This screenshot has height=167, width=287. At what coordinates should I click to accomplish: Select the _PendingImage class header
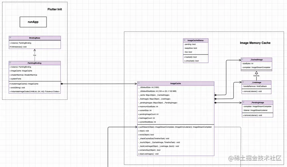257,102
